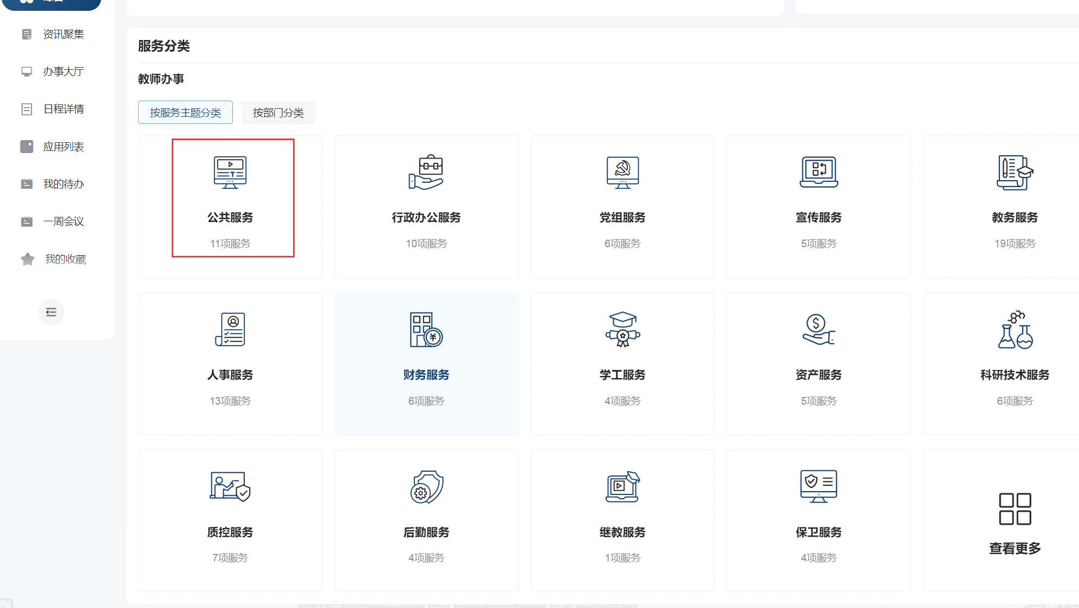Open 办事大厅 in sidebar
The height and width of the screenshot is (608, 1079).
[x=63, y=71]
